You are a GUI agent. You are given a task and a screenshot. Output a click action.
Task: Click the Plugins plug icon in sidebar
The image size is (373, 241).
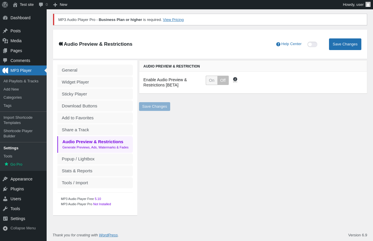pos(5,189)
